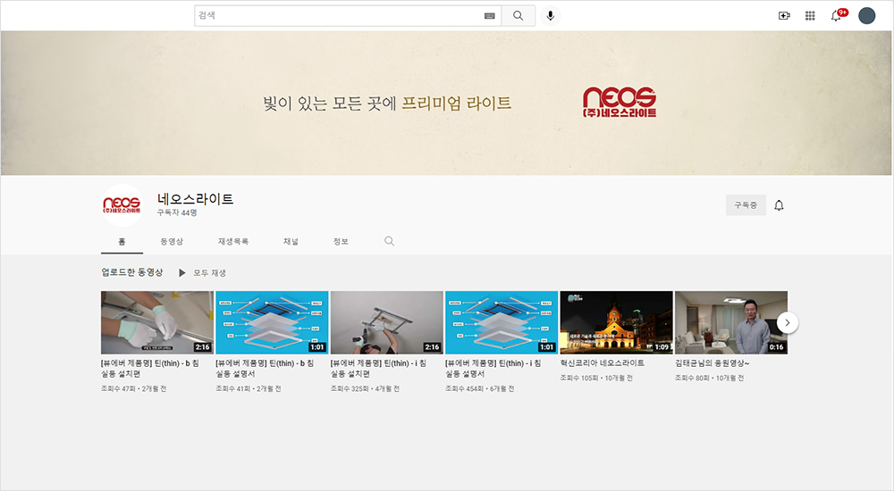Image resolution: width=894 pixels, height=491 pixels.
Task: Click the 구독자 44명 subscriber count
Action: [177, 212]
